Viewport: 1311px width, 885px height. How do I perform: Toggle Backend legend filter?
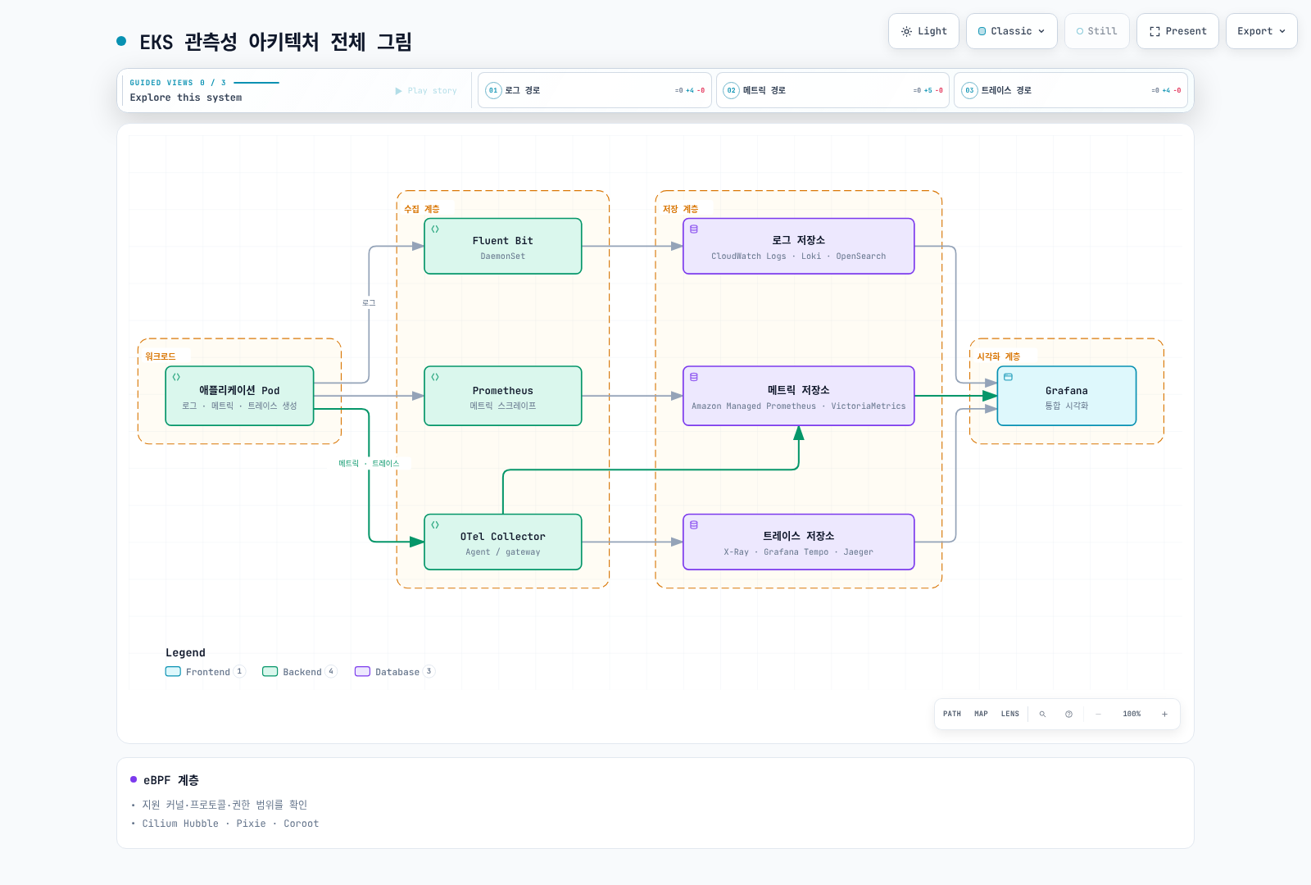click(x=299, y=671)
